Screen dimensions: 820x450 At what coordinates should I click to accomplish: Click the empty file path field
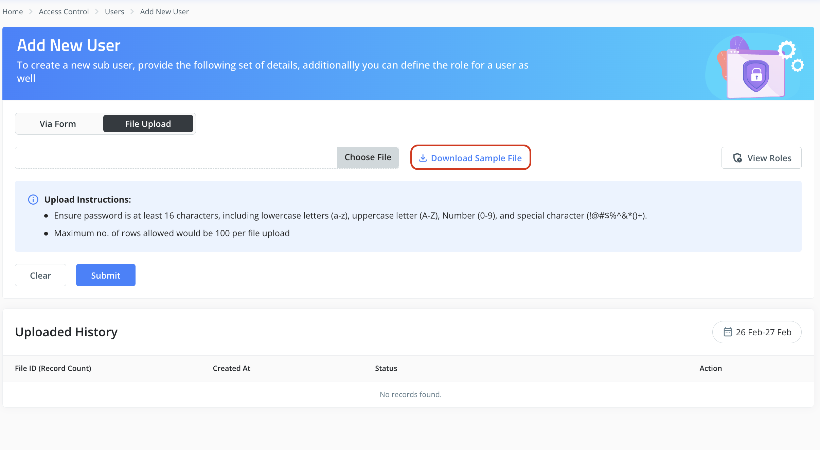176,158
